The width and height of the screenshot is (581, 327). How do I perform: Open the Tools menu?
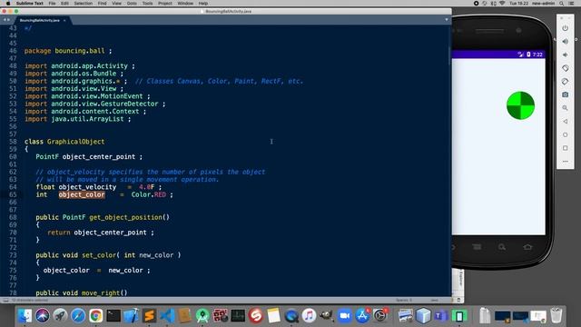pyautogui.click(x=147, y=3)
